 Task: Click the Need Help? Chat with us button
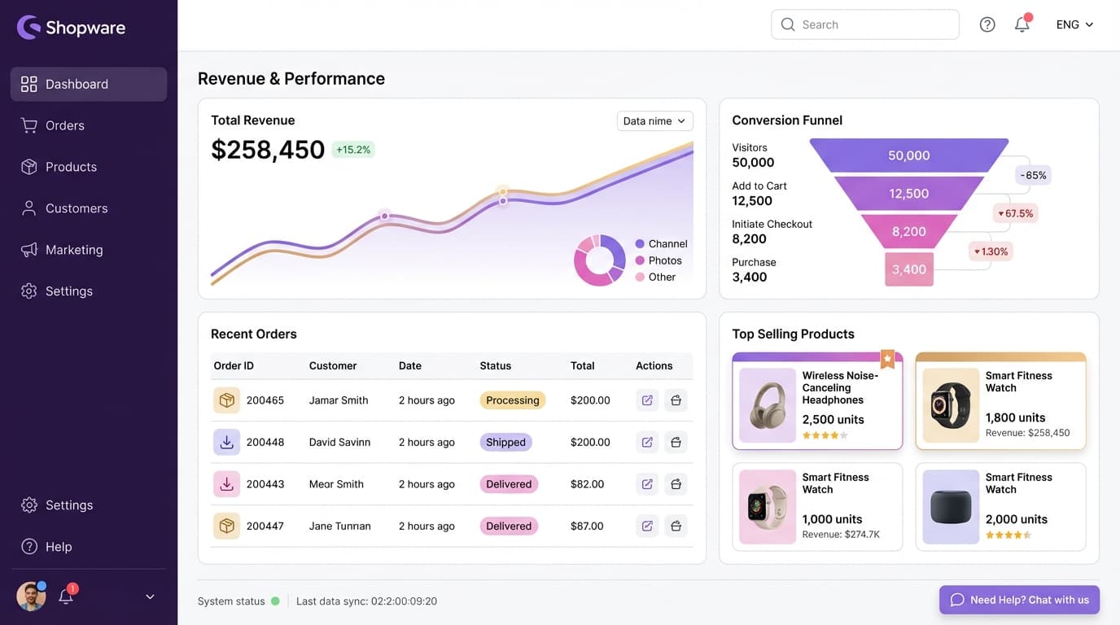coord(1019,600)
